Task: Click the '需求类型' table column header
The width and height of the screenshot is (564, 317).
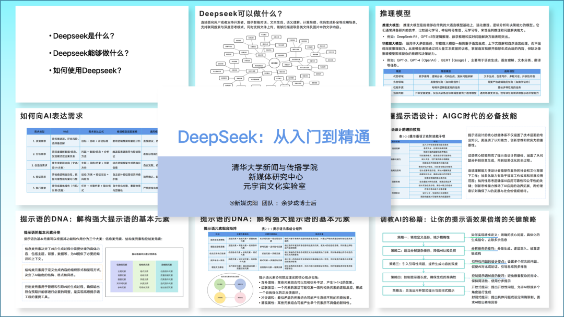Action: (x=39, y=132)
